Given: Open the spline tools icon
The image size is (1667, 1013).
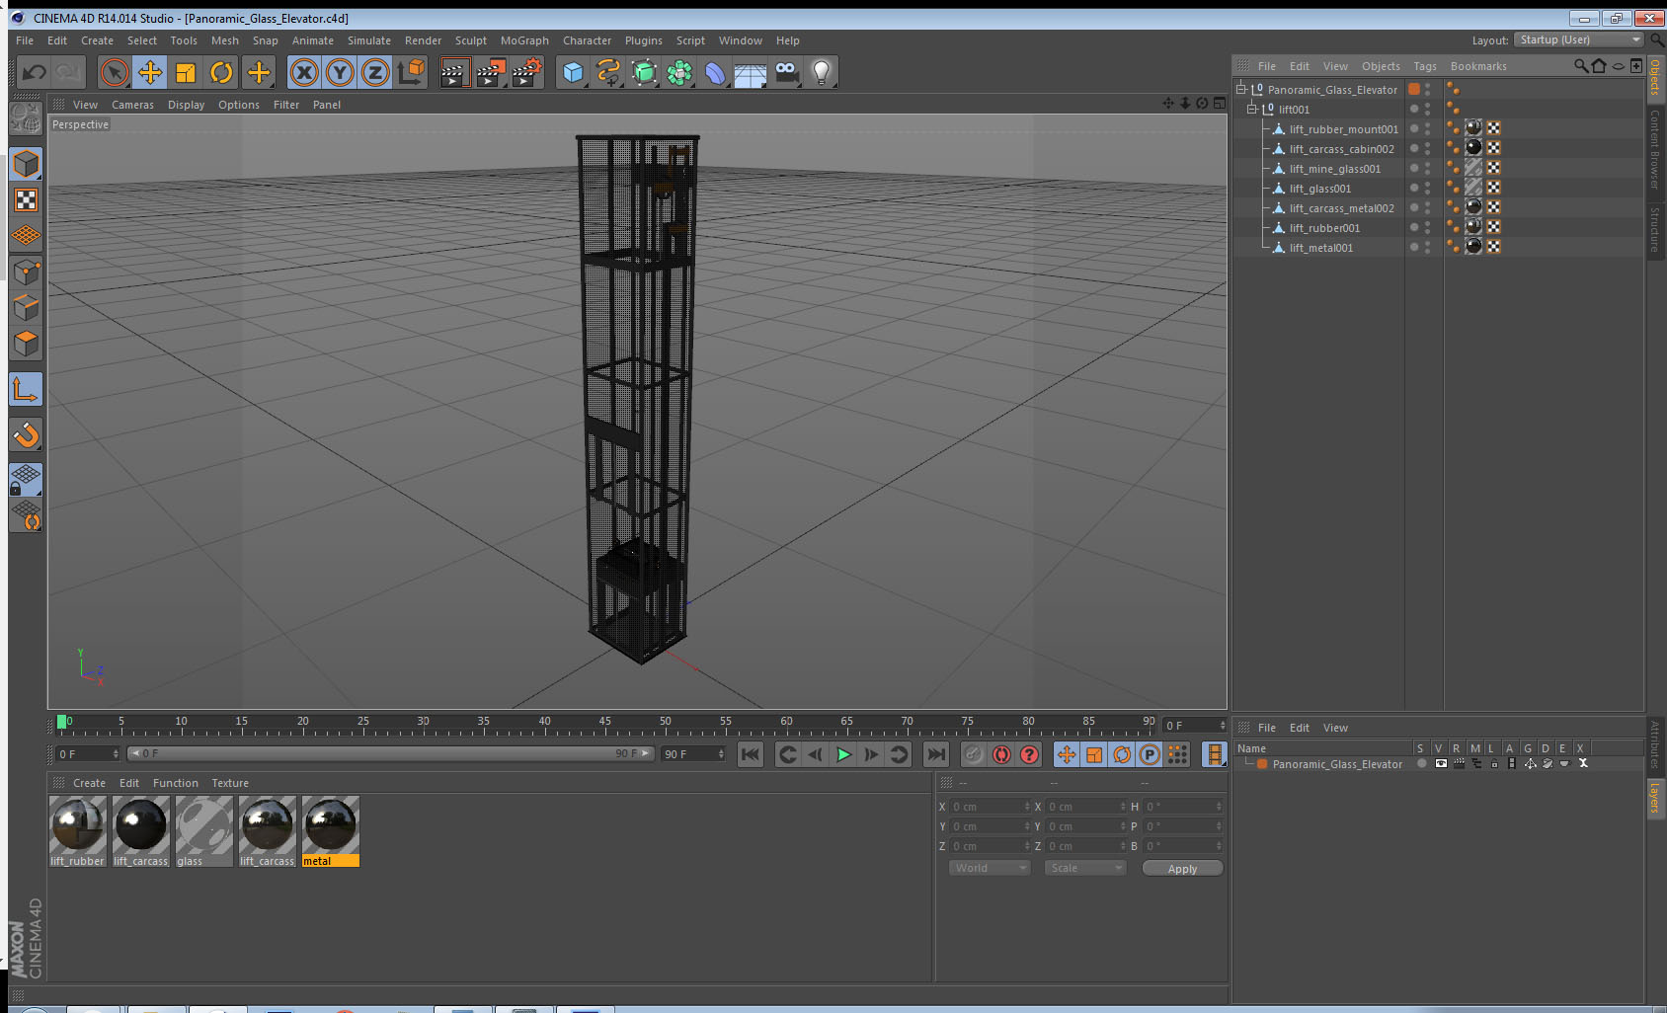Looking at the screenshot, I should [x=608, y=72].
